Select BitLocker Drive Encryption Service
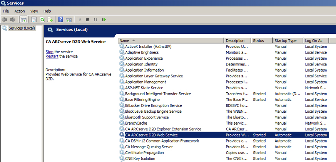Screen dimensions: 336x162 [x=224, y=105]
